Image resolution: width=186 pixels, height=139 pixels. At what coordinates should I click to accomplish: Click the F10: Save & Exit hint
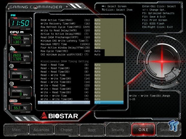154,17
